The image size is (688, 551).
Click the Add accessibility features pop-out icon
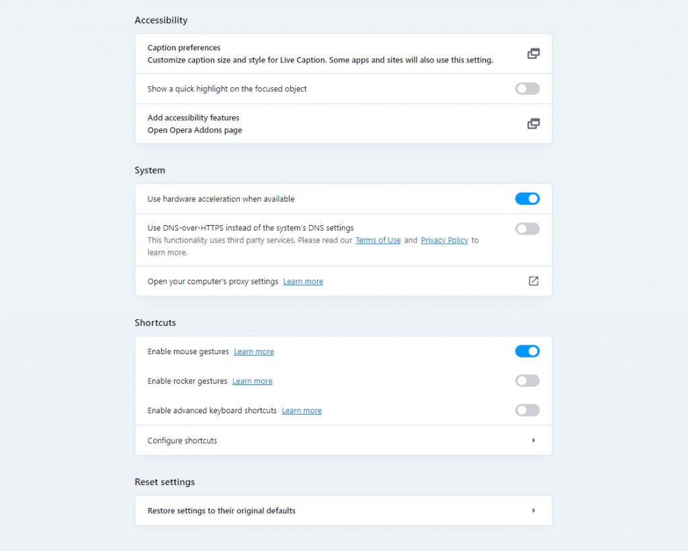pyautogui.click(x=533, y=124)
